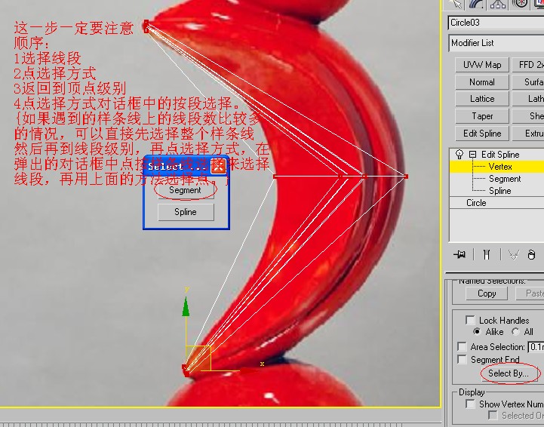The width and height of the screenshot is (544, 427).
Task: Click Spline in the Select dialog
Action: point(186,212)
